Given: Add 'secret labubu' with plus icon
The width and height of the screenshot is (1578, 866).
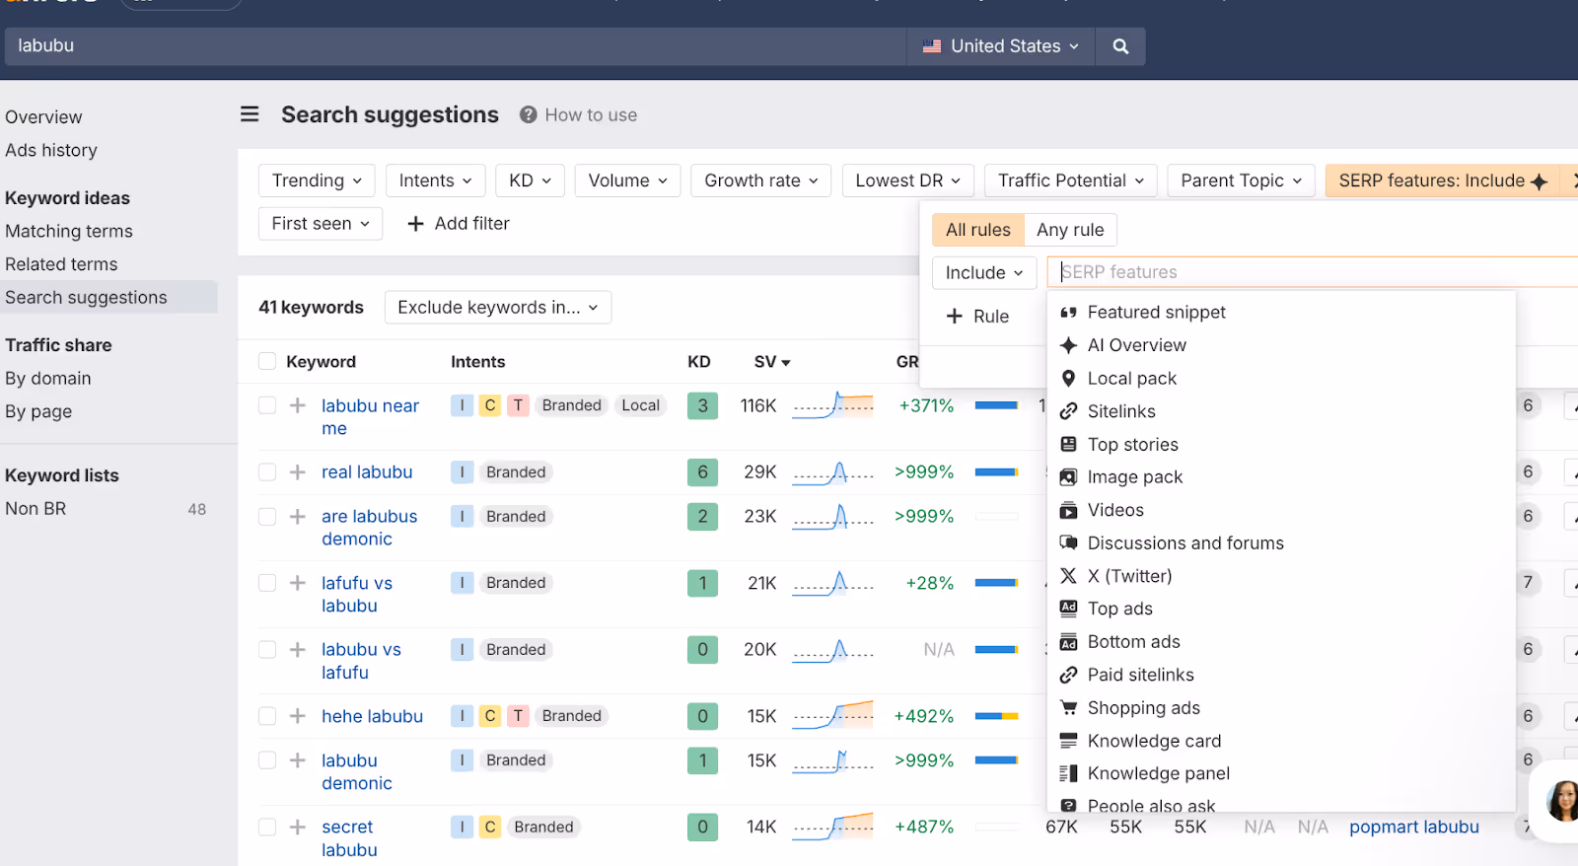Looking at the screenshot, I should 297,827.
